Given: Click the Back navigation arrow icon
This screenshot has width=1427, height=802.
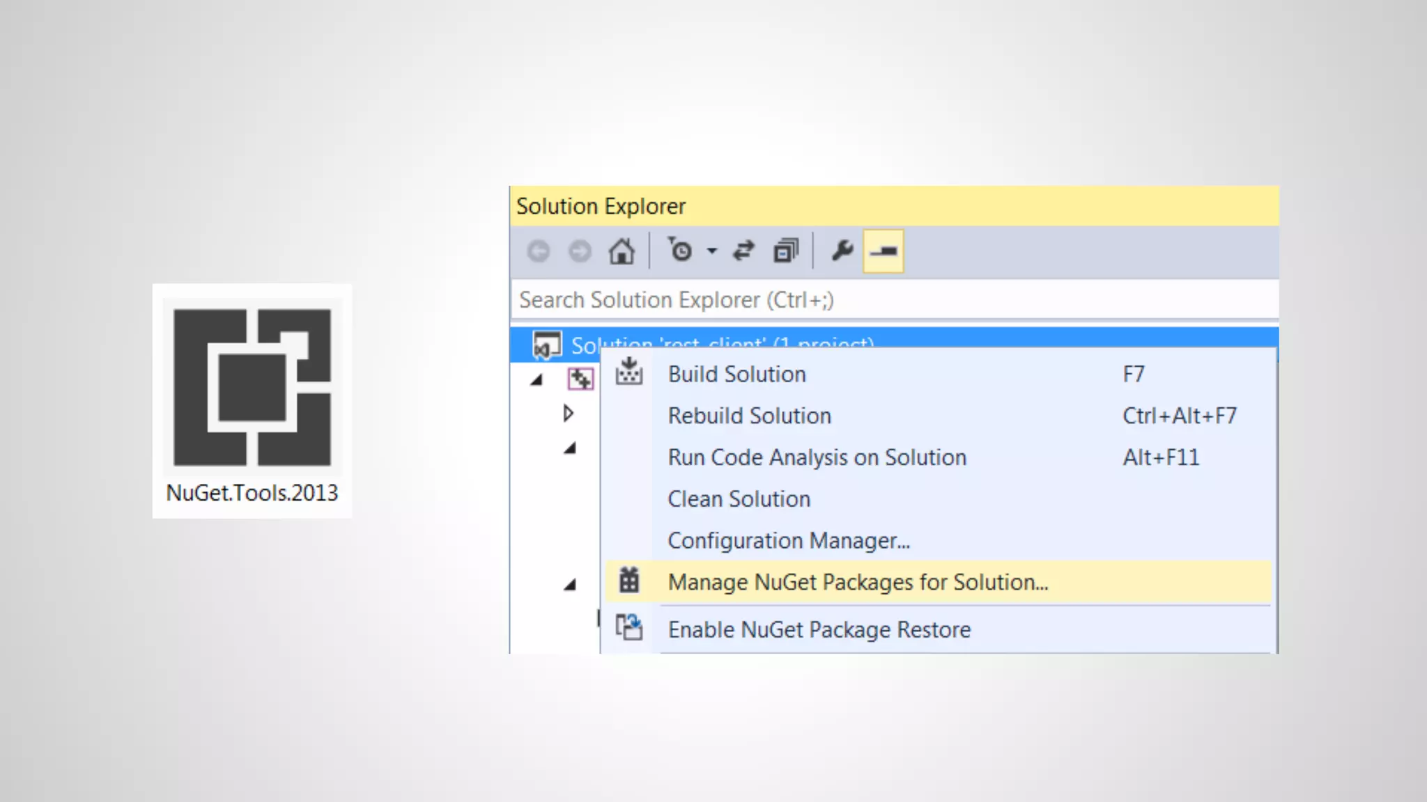Looking at the screenshot, I should point(538,251).
